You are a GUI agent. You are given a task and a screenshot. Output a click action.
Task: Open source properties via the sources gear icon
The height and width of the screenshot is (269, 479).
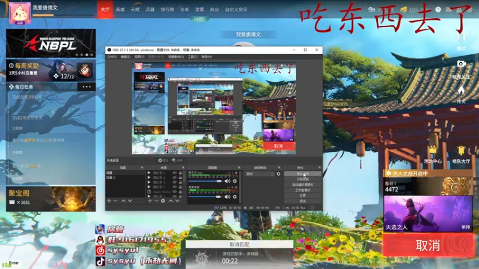click(x=163, y=201)
